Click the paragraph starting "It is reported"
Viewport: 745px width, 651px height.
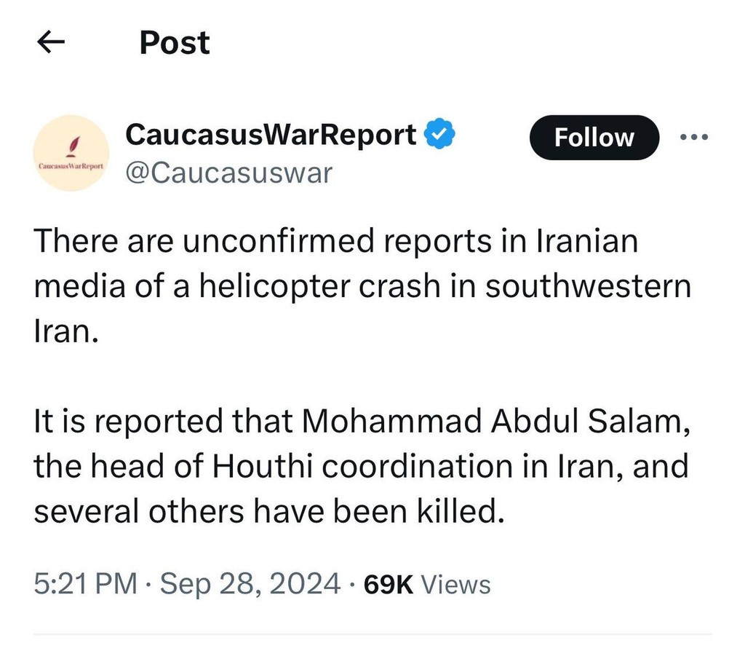pyautogui.click(x=361, y=467)
